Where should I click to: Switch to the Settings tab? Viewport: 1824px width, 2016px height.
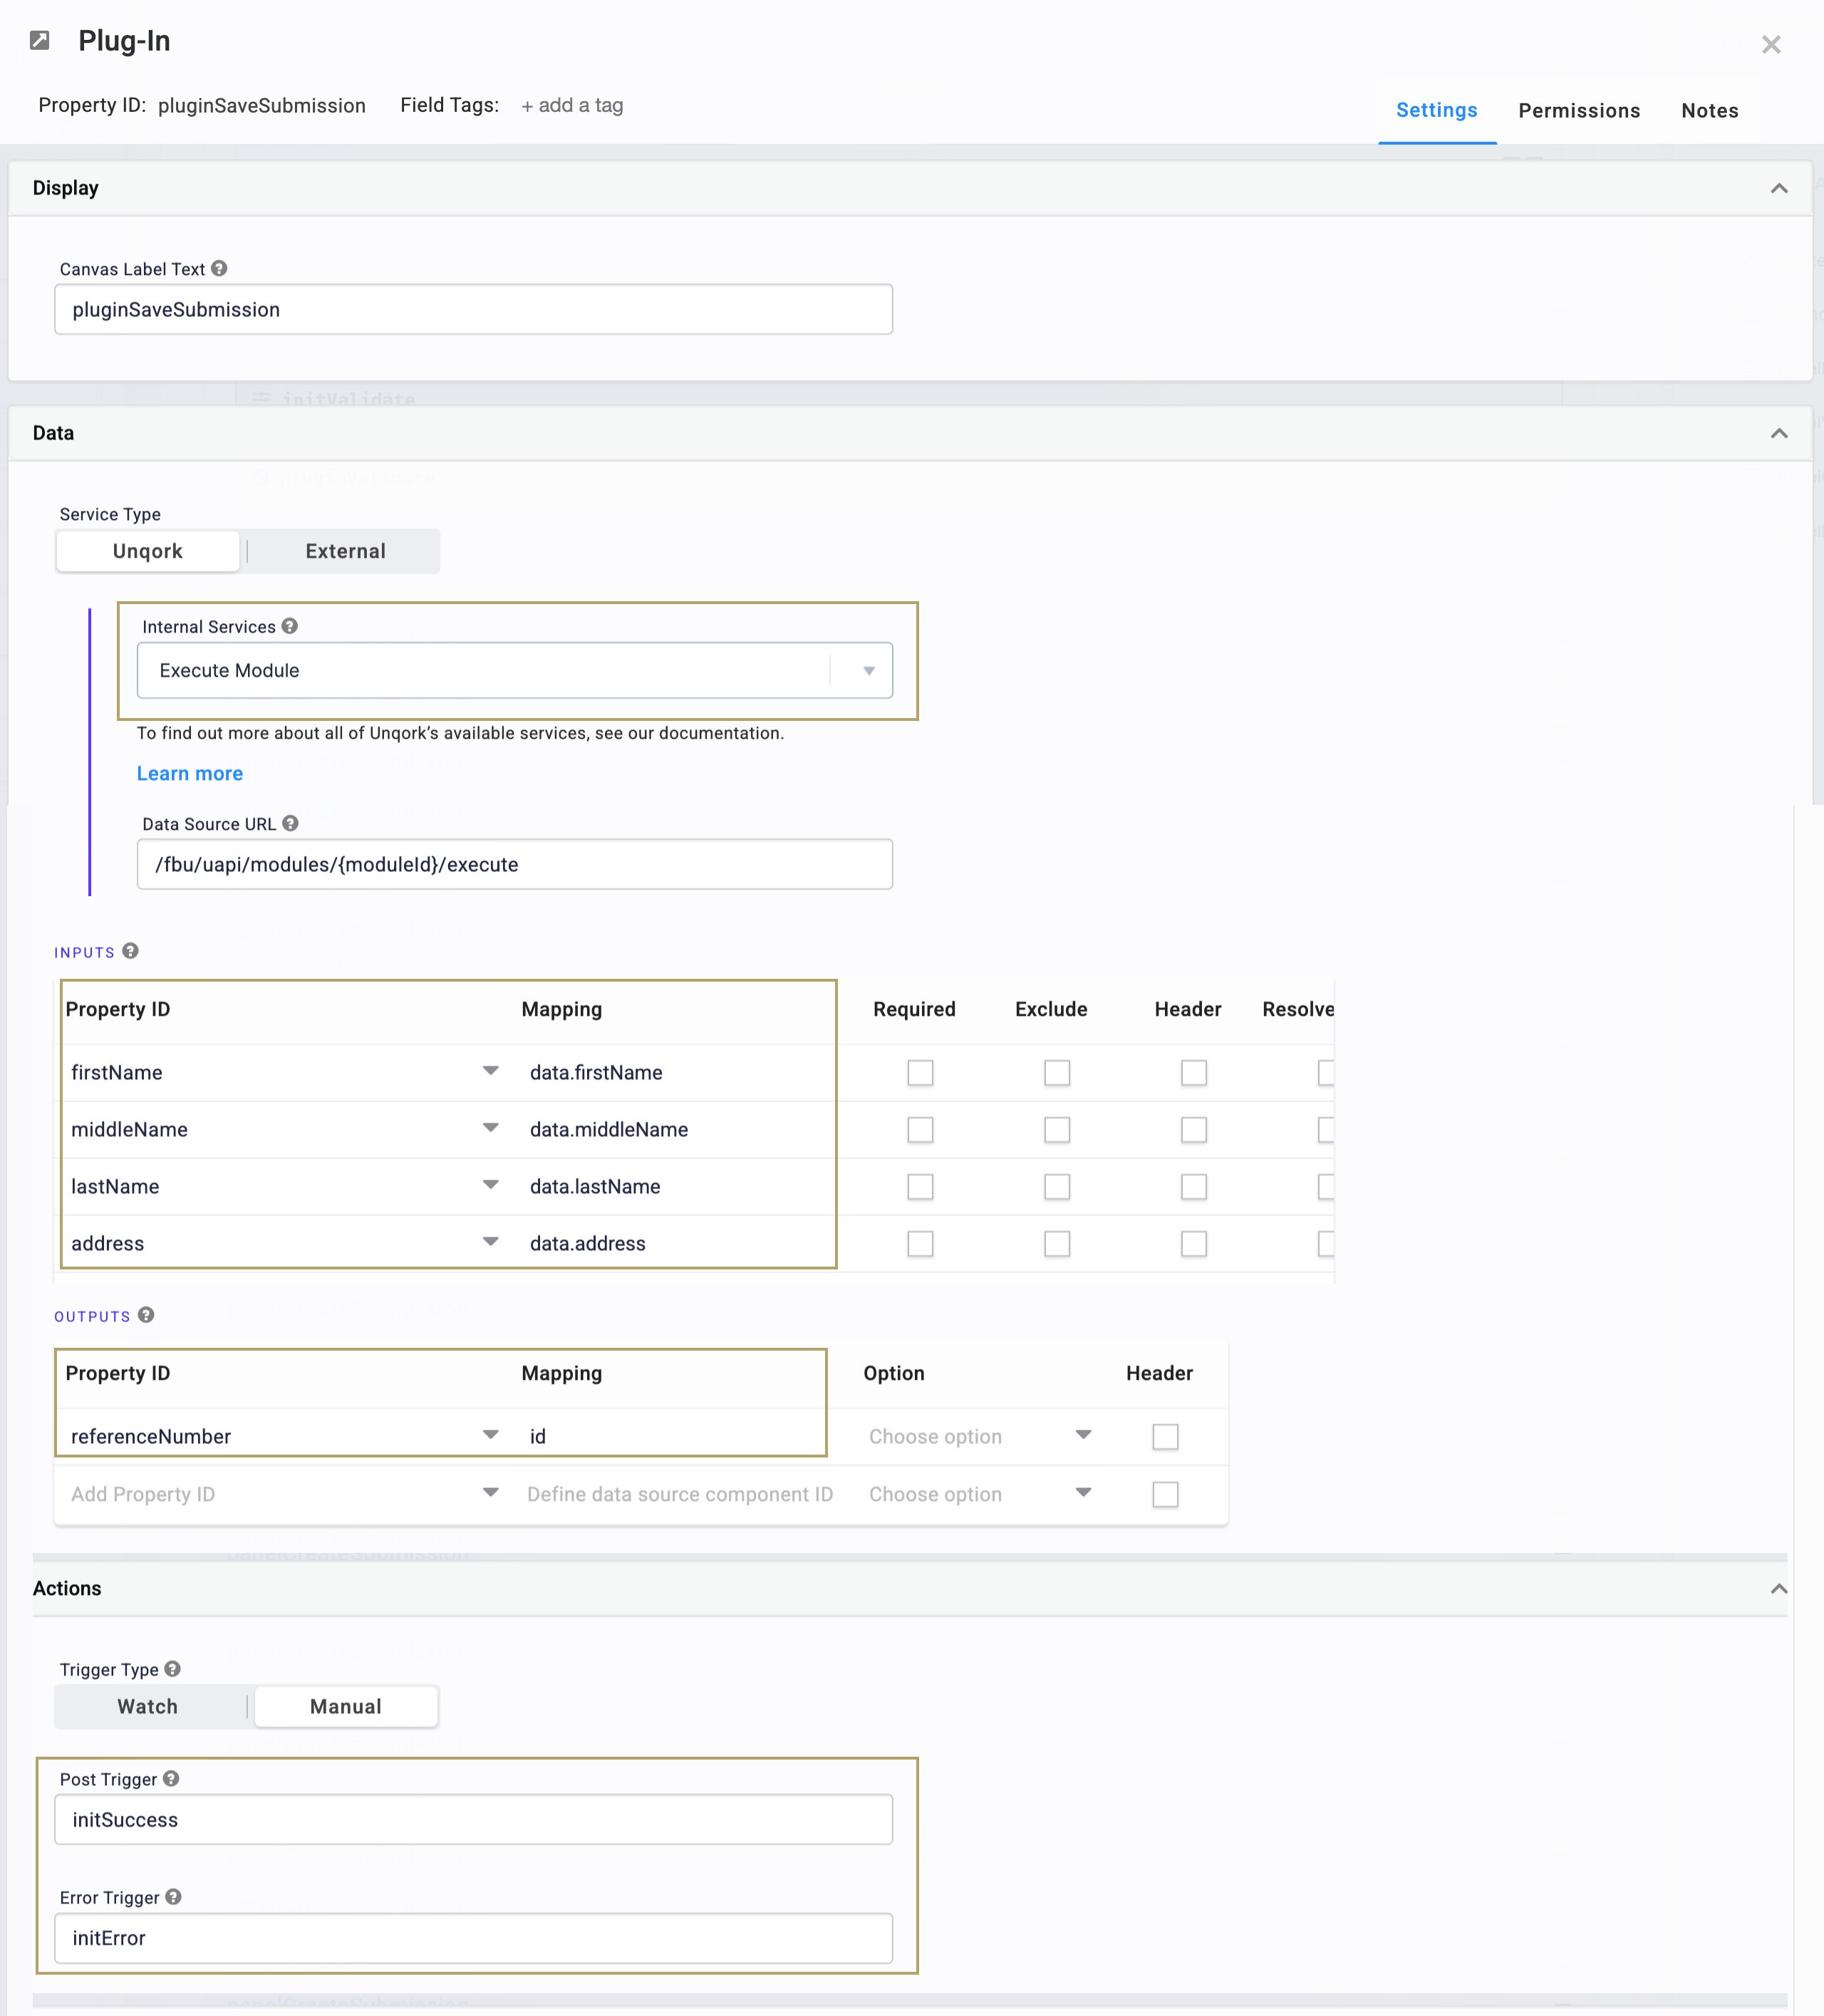pyautogui.click(x=1436, y=110)
